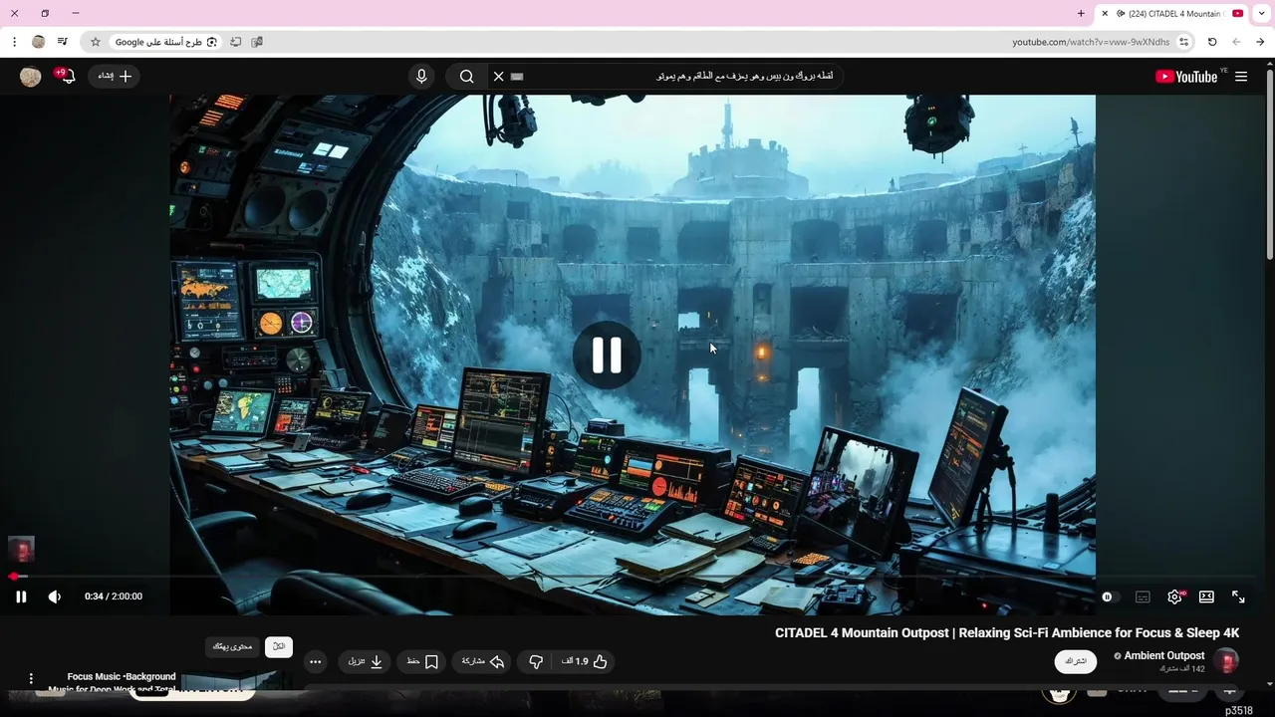Reload the page in the browser
The height and width of the screenshot is (717, 1275).
coord(1212,42)
